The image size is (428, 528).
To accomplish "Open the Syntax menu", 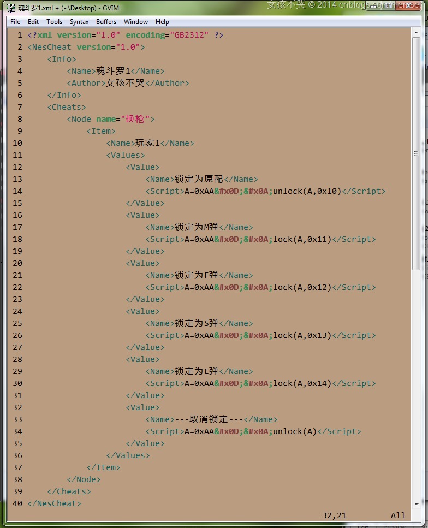I will 79,22.
